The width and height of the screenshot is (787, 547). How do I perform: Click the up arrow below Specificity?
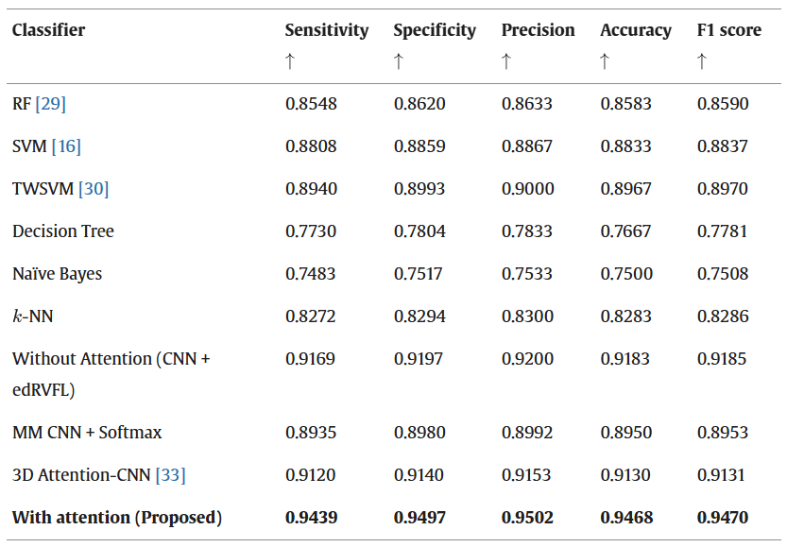coord(399,61)
